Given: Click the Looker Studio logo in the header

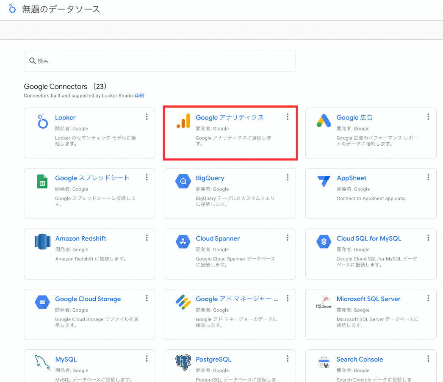Looking at the screenshot, I should [x=12, y=8].
